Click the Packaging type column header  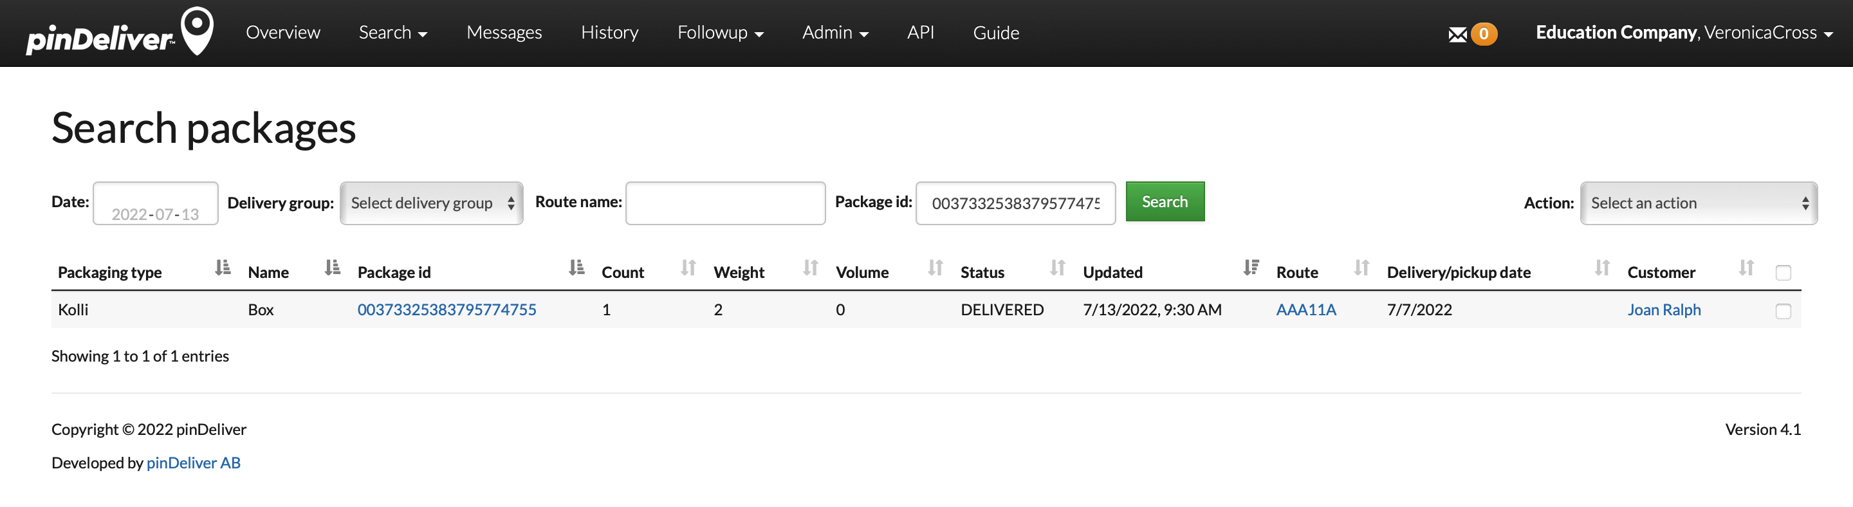109,272
